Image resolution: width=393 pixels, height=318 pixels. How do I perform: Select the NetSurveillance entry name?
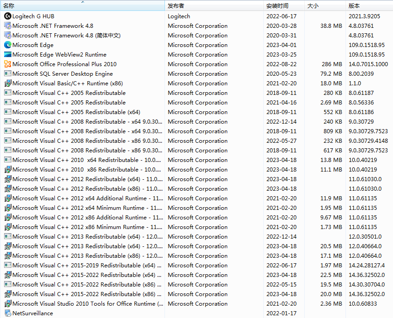pyautogui.click(x=32, y=313)
